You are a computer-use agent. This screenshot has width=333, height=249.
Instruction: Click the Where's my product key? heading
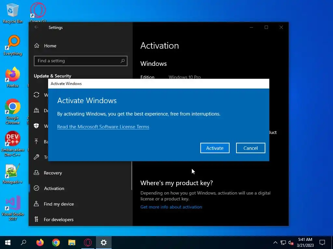(x=177, y=183)
